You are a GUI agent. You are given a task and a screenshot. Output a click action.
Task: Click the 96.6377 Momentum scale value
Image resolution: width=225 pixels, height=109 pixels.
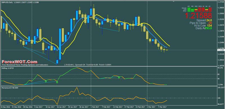pyautogui.click(x=220, y=104)
